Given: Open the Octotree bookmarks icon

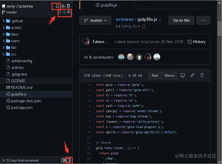Looking at the screenshot, I should click(x=57, y=6).
